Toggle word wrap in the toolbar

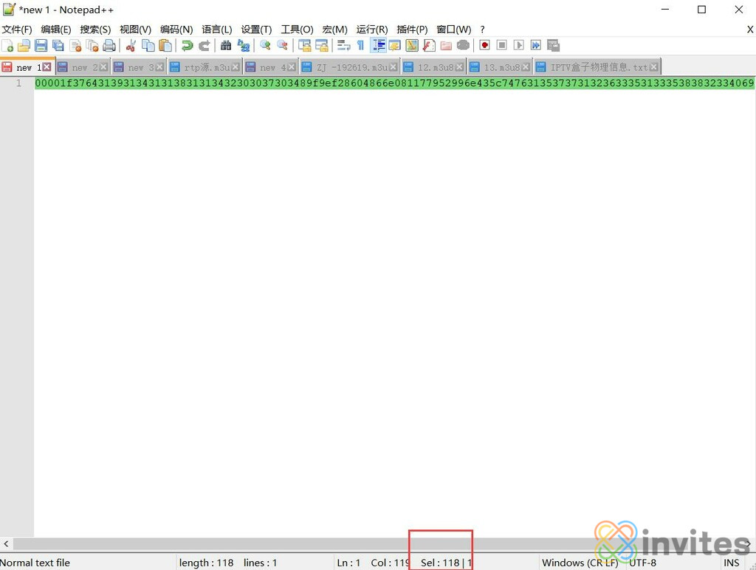tap(343, 45)
